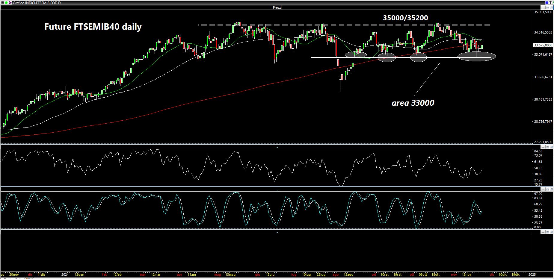The width and height of the screenshot is (554, 279).
Task: Click the 84,53 oscillator scale value
Action: pos(538,151)
